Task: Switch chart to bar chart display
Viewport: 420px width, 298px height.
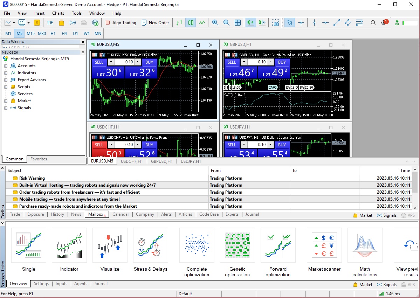Action: (179, 23)
